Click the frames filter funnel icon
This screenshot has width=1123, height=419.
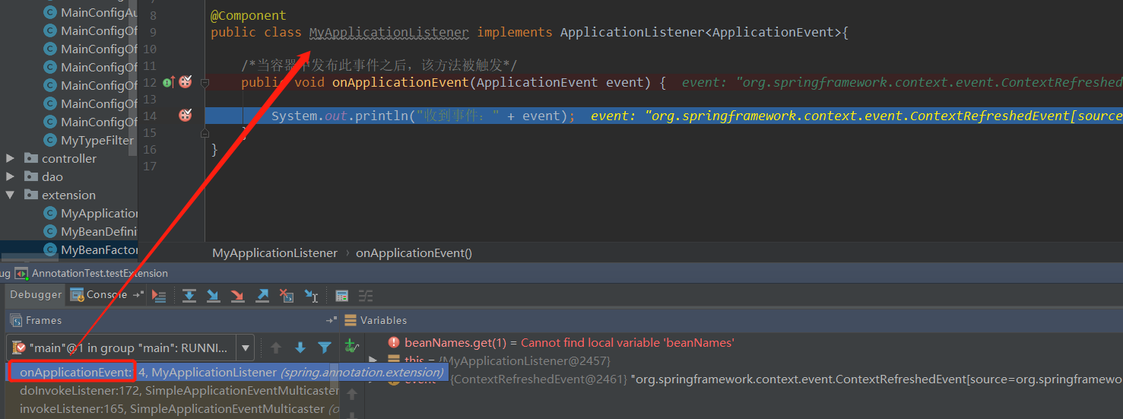coord(325,348)
